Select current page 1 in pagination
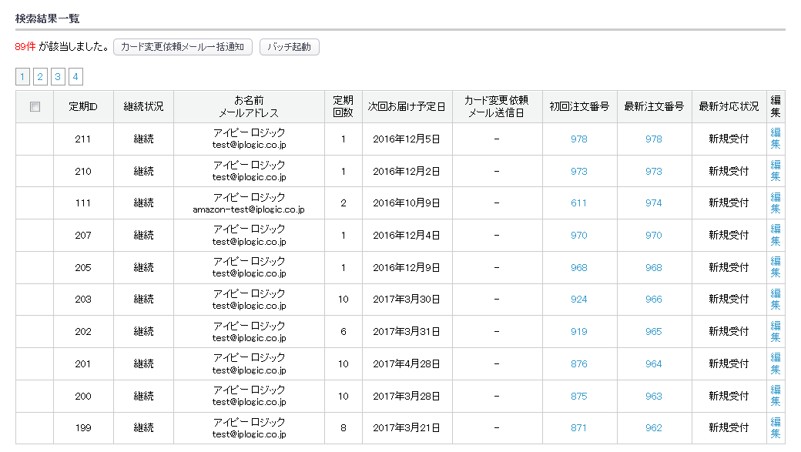Image resolution: width=801 pixels, height=452 pixels. click(x=22, y=77)
